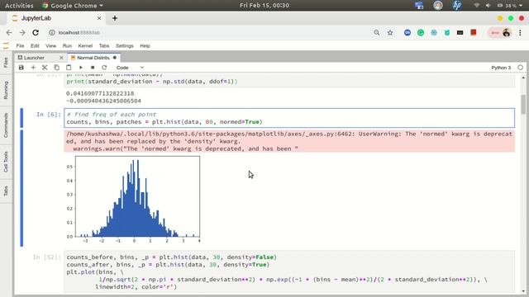This screenshot has width=529, height=297.
Task: Reload the page in Chrome
Action: point(36,33)
